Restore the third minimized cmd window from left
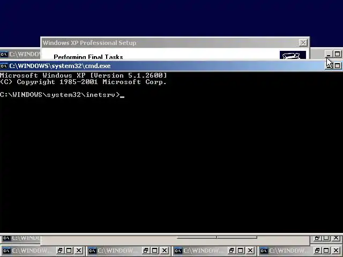This screenshot has height=257, width=343. pos(231,251)
